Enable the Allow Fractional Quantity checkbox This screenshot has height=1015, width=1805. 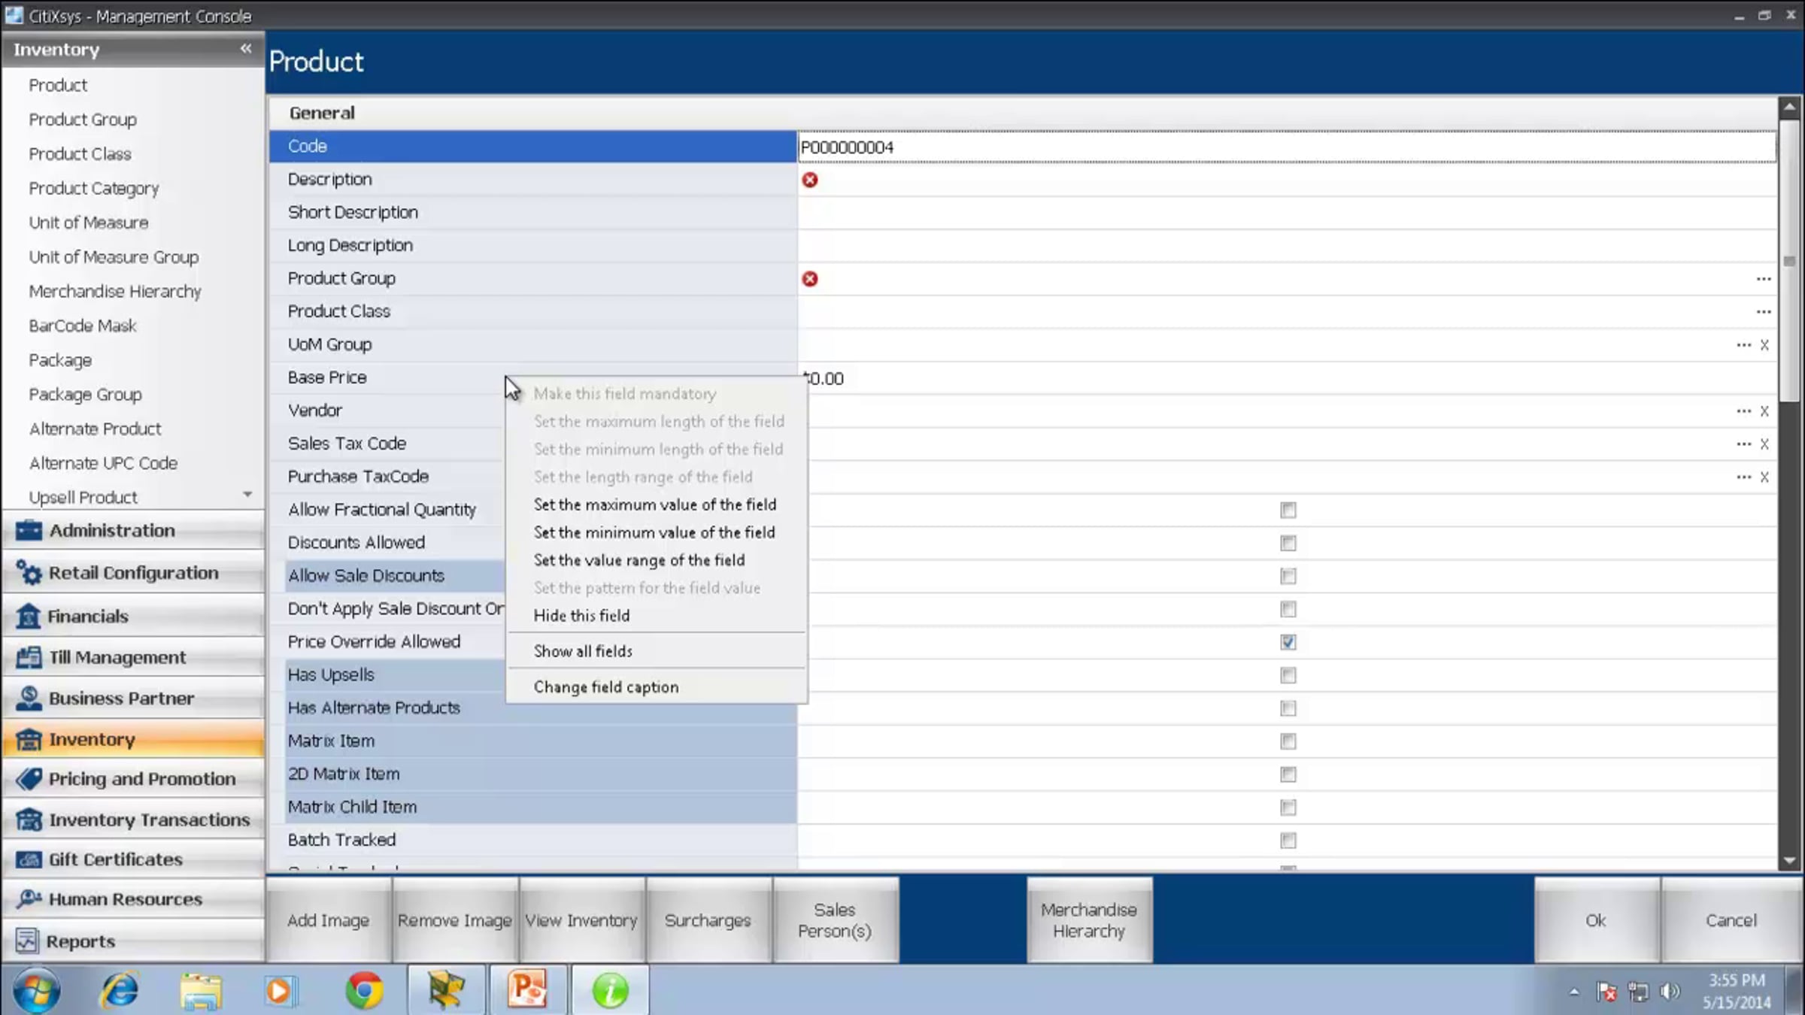(1288, 510)
